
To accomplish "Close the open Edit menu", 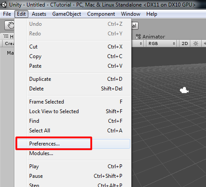I will click(21, 14).
